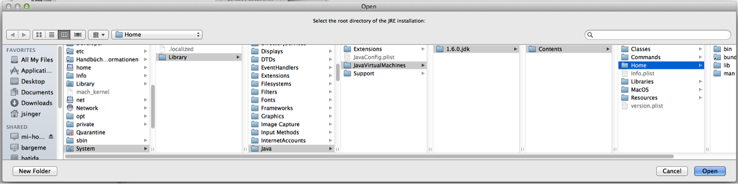Switch to icon view
This screenshot has height=184, width=738.
coord(39,35)
